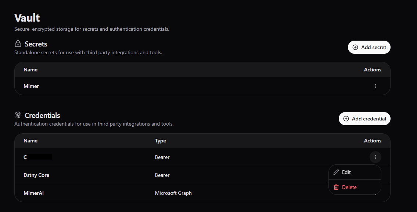Click the Type column header

coord(161,141)
